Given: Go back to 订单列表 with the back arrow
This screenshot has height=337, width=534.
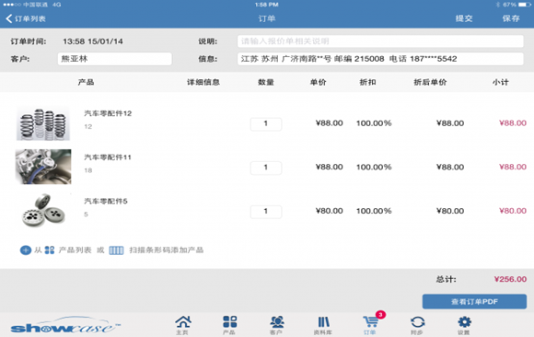Looking at the screenshot, I should pos(26,18).
